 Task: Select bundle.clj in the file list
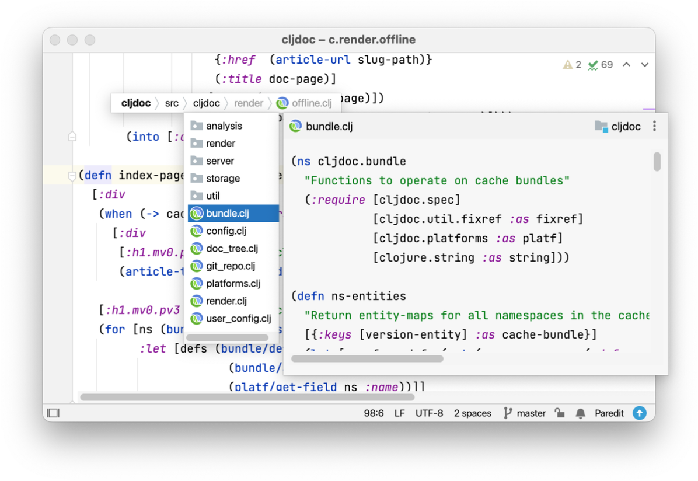coord(233,213)
